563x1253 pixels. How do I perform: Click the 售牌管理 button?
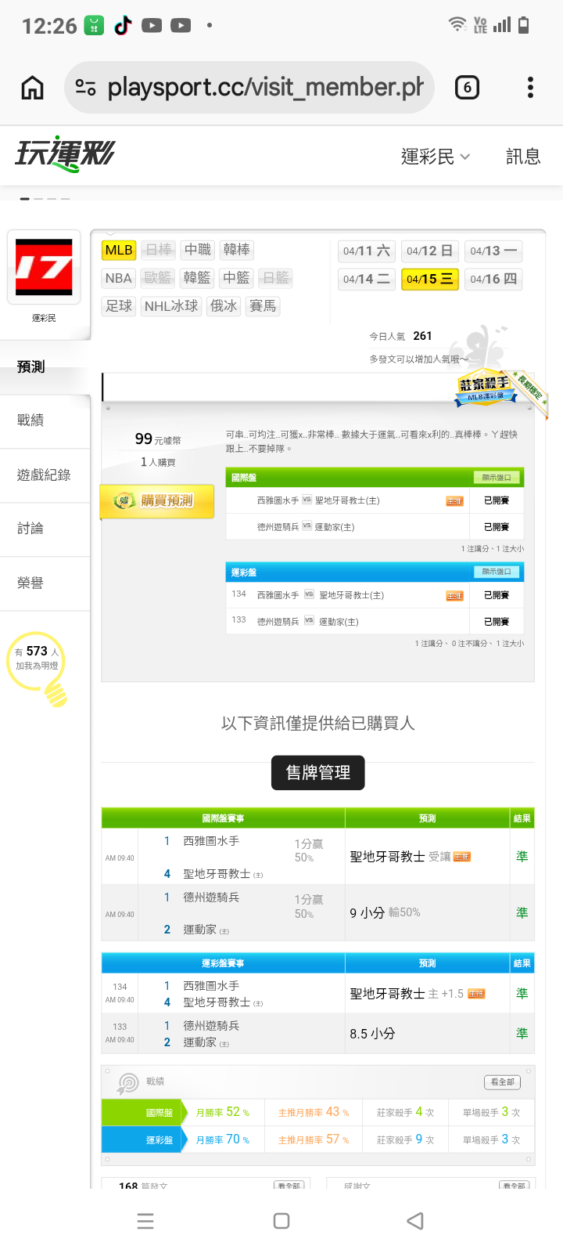point(317,773)
